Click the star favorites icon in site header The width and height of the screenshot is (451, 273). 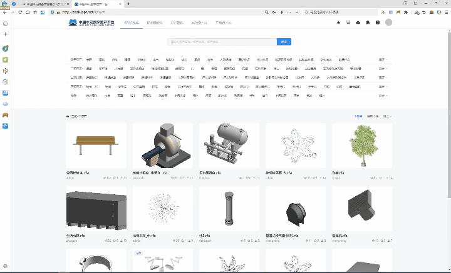tap(339, 22)
